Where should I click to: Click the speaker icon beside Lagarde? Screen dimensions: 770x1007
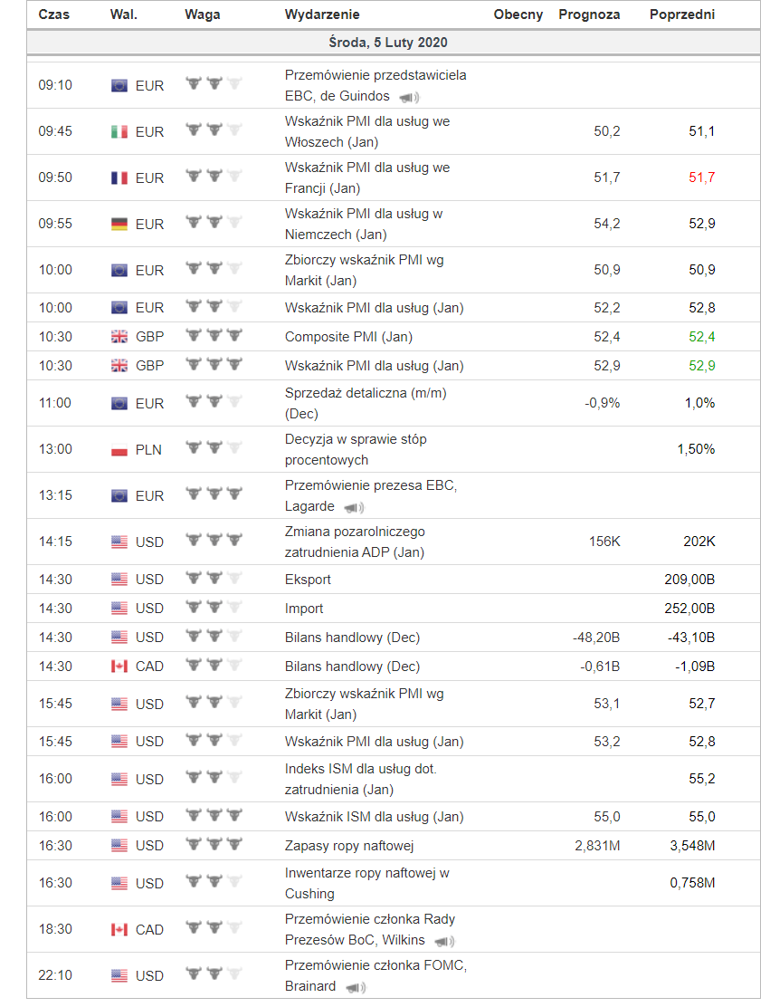click(x=354, y=508)
